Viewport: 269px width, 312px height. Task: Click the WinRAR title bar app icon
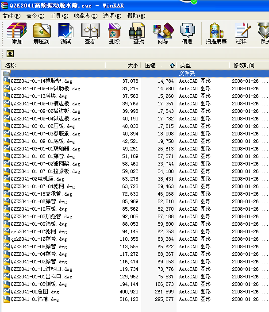point(4,5)
